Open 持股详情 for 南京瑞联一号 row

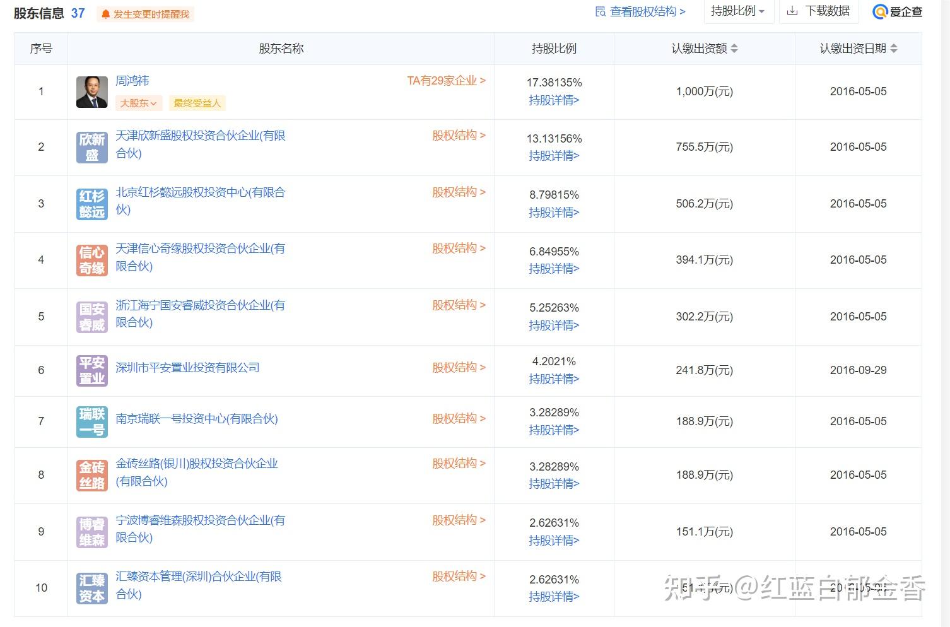(x=554, y=430)
